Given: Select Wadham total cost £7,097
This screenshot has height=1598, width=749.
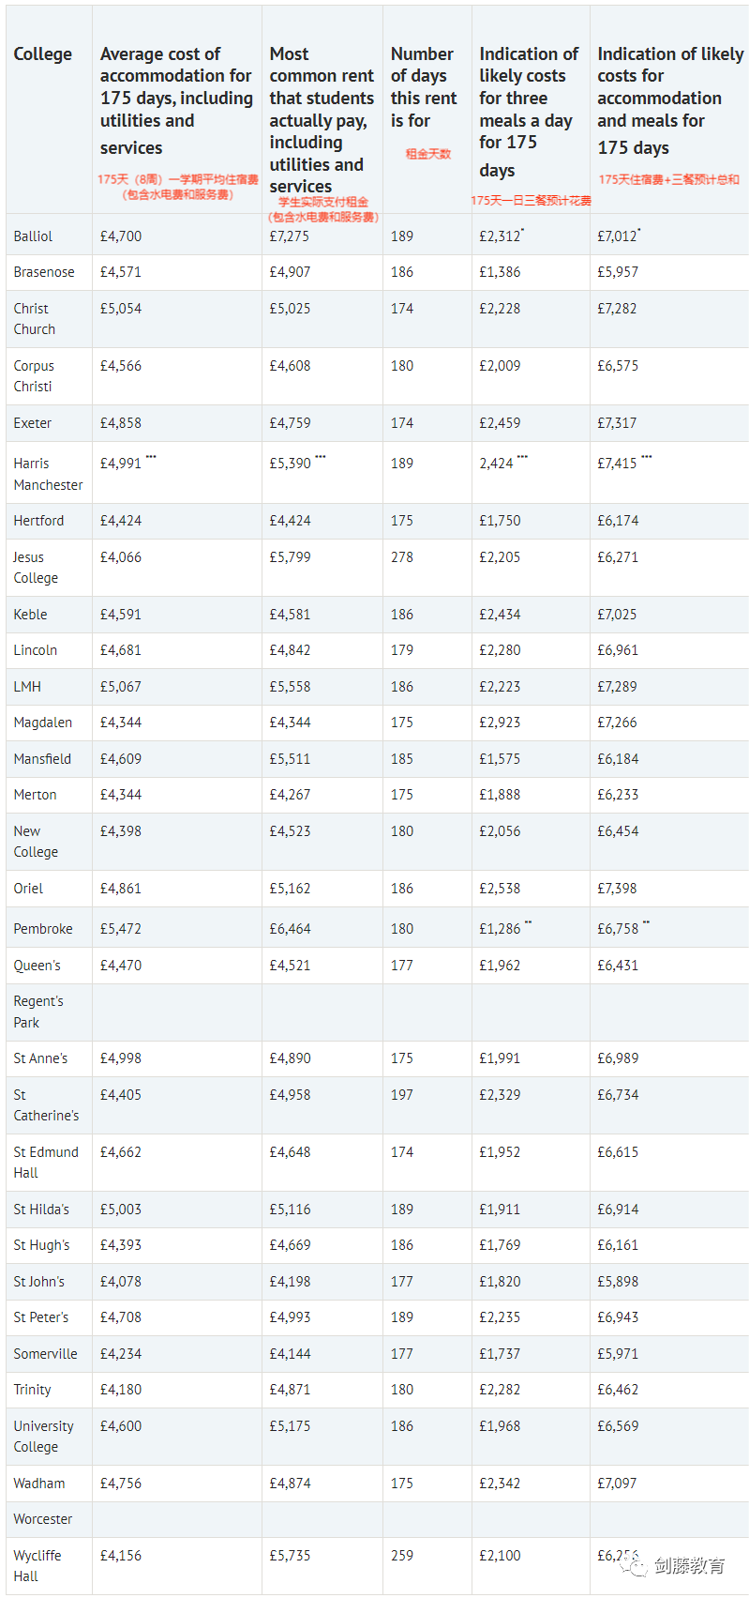Looking at the screenshot, I should 617,1484.
